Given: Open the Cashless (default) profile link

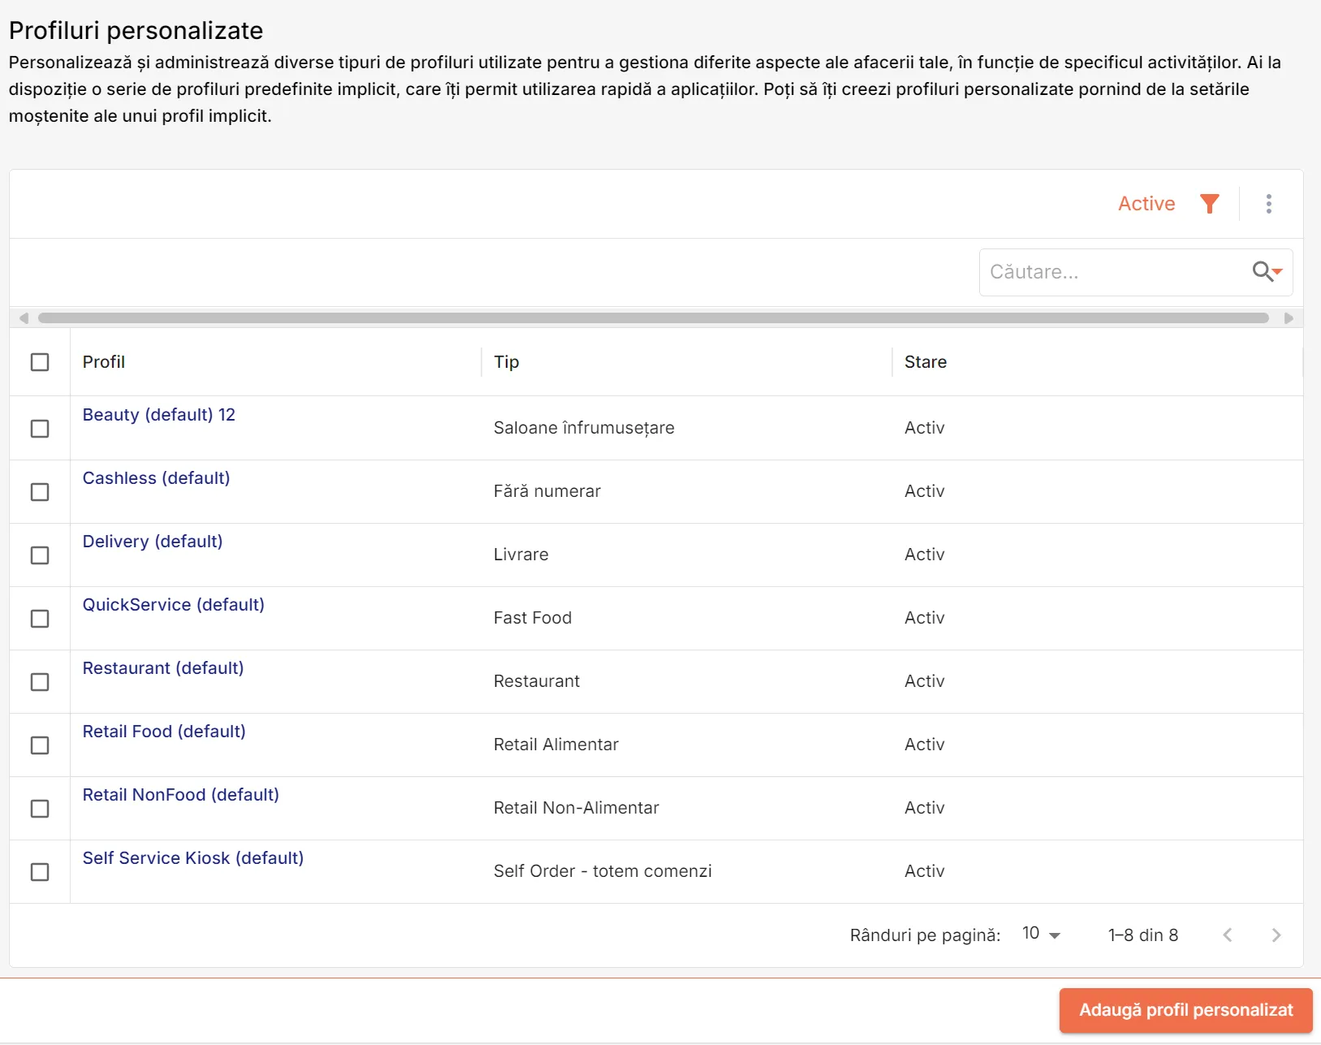Looking at the screenshot, I should pos(157,478).
